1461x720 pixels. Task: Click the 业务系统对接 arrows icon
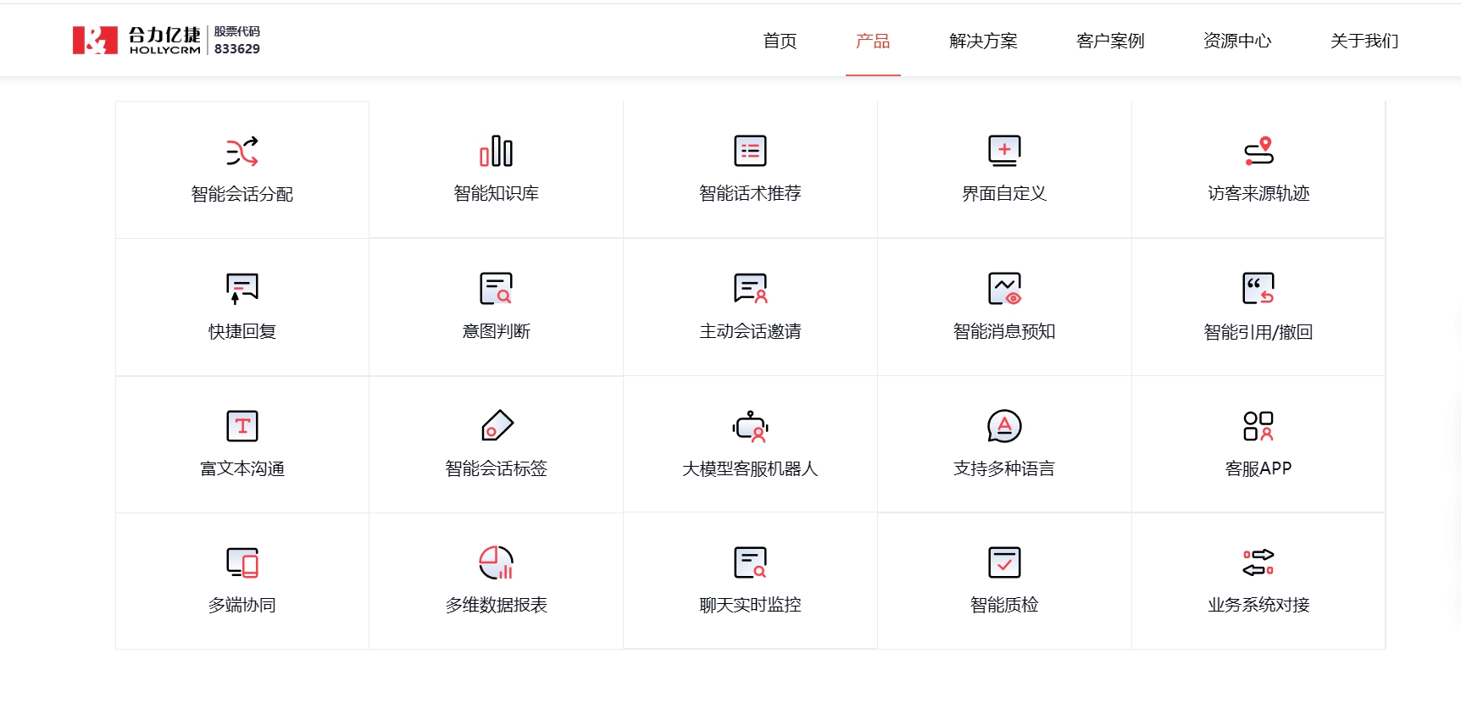[1258, 562]
